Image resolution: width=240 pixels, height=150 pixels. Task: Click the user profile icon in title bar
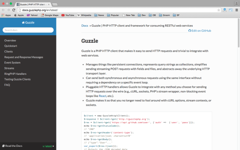click(236, 4)
